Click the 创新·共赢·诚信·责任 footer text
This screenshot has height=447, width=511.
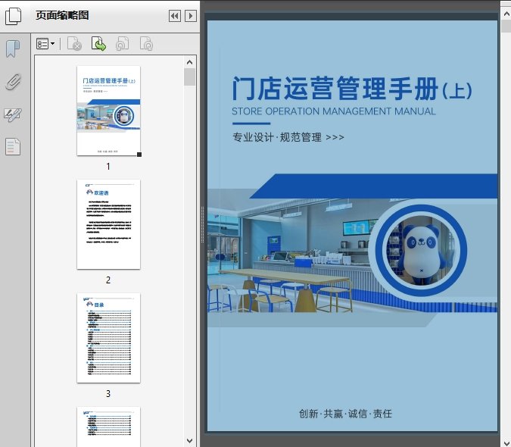coord(345,414)
